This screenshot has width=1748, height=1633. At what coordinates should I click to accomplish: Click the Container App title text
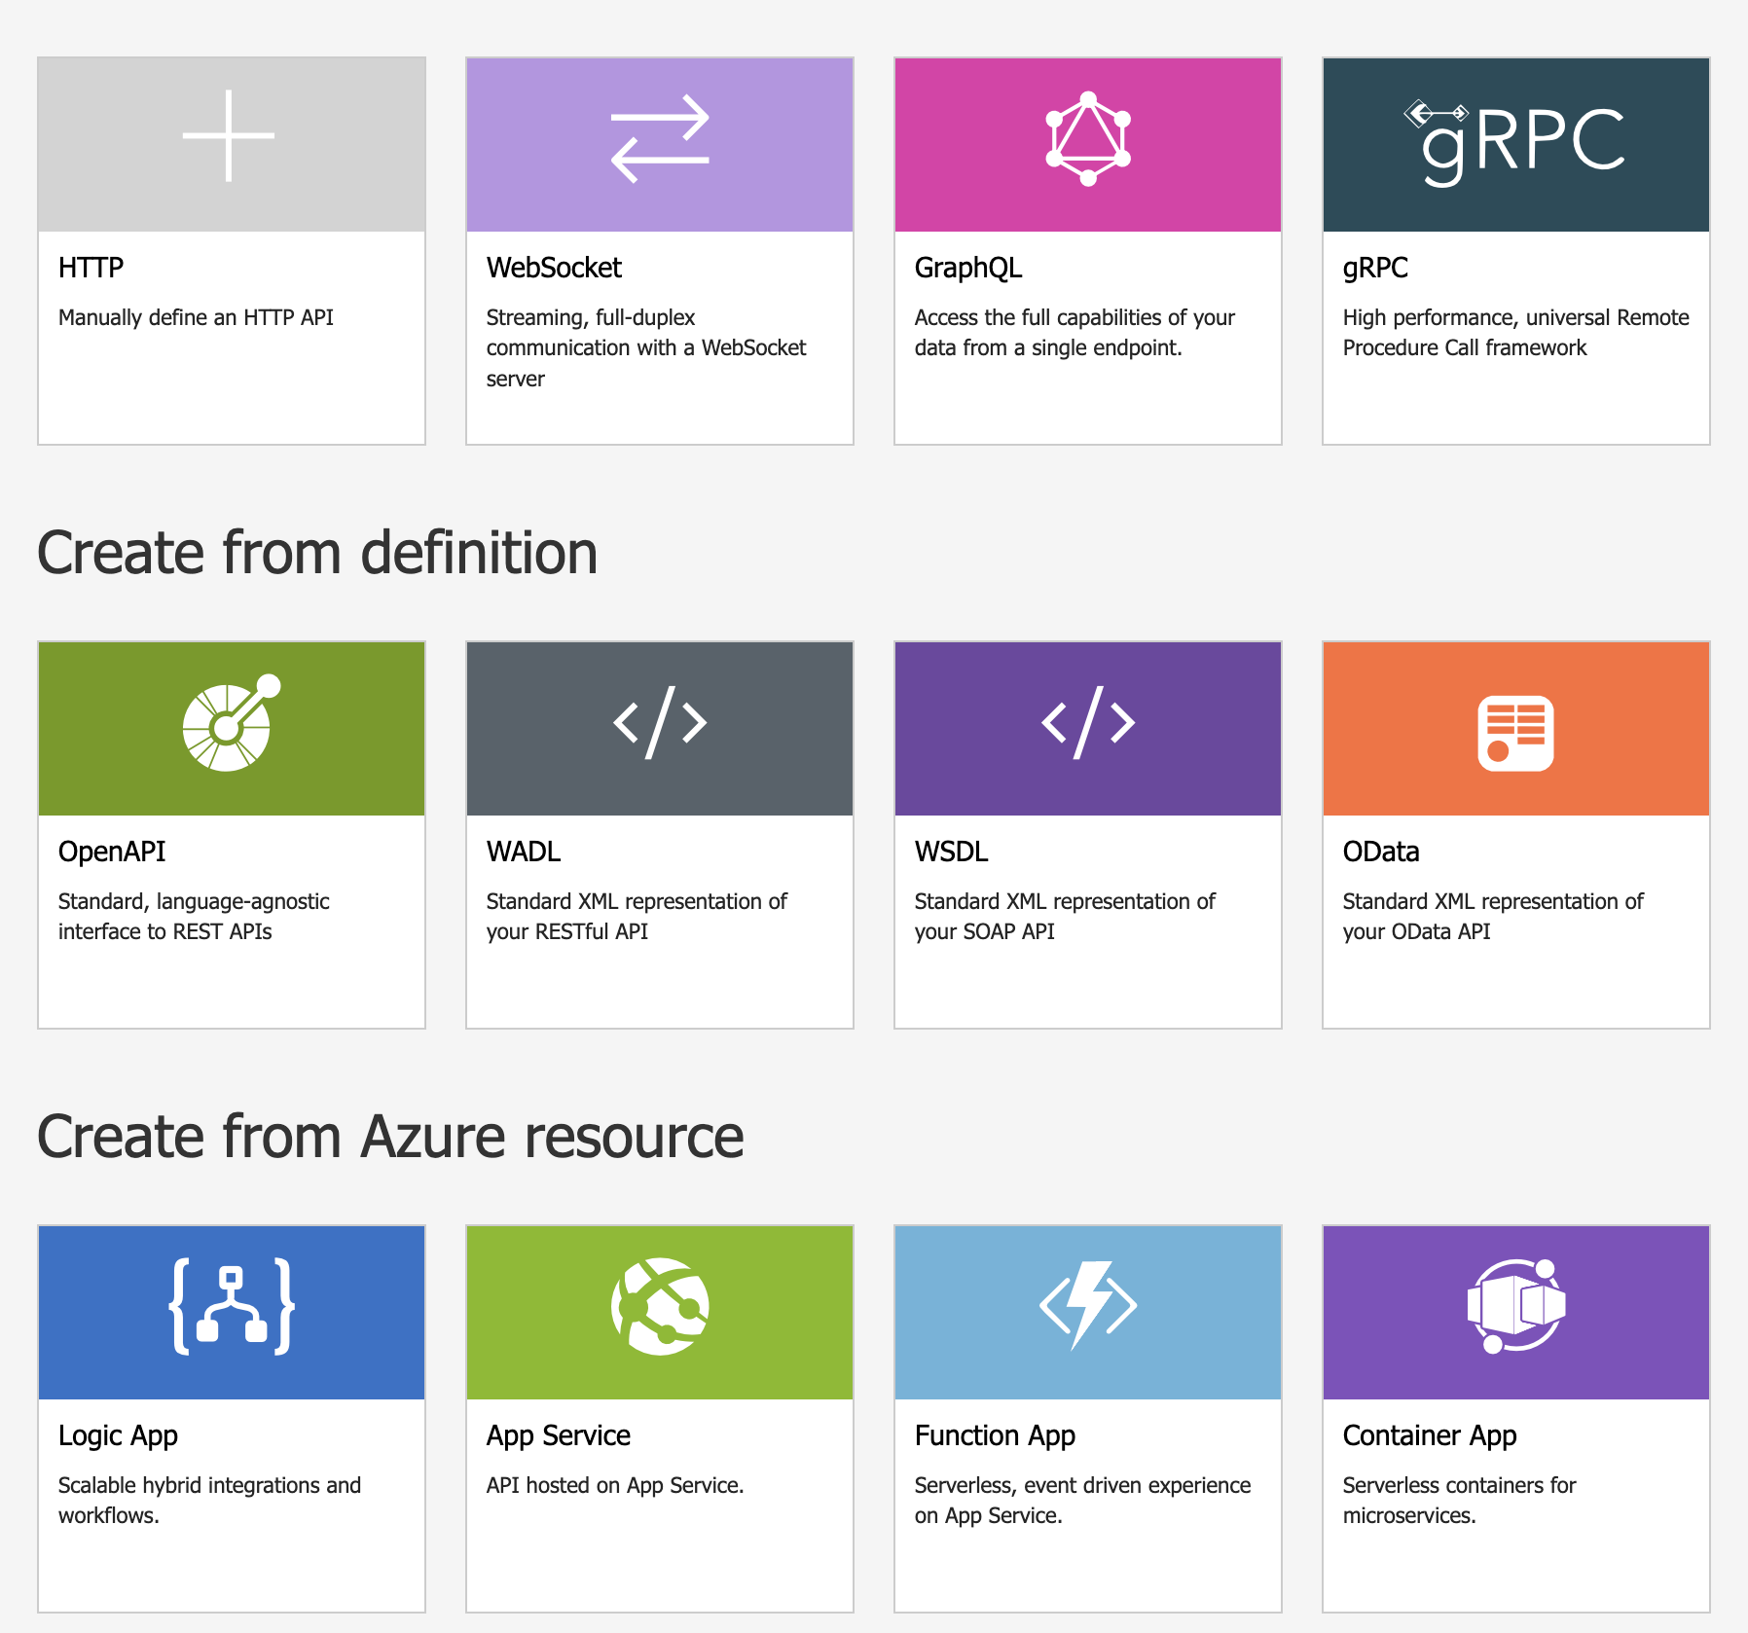[1430, 1435]
